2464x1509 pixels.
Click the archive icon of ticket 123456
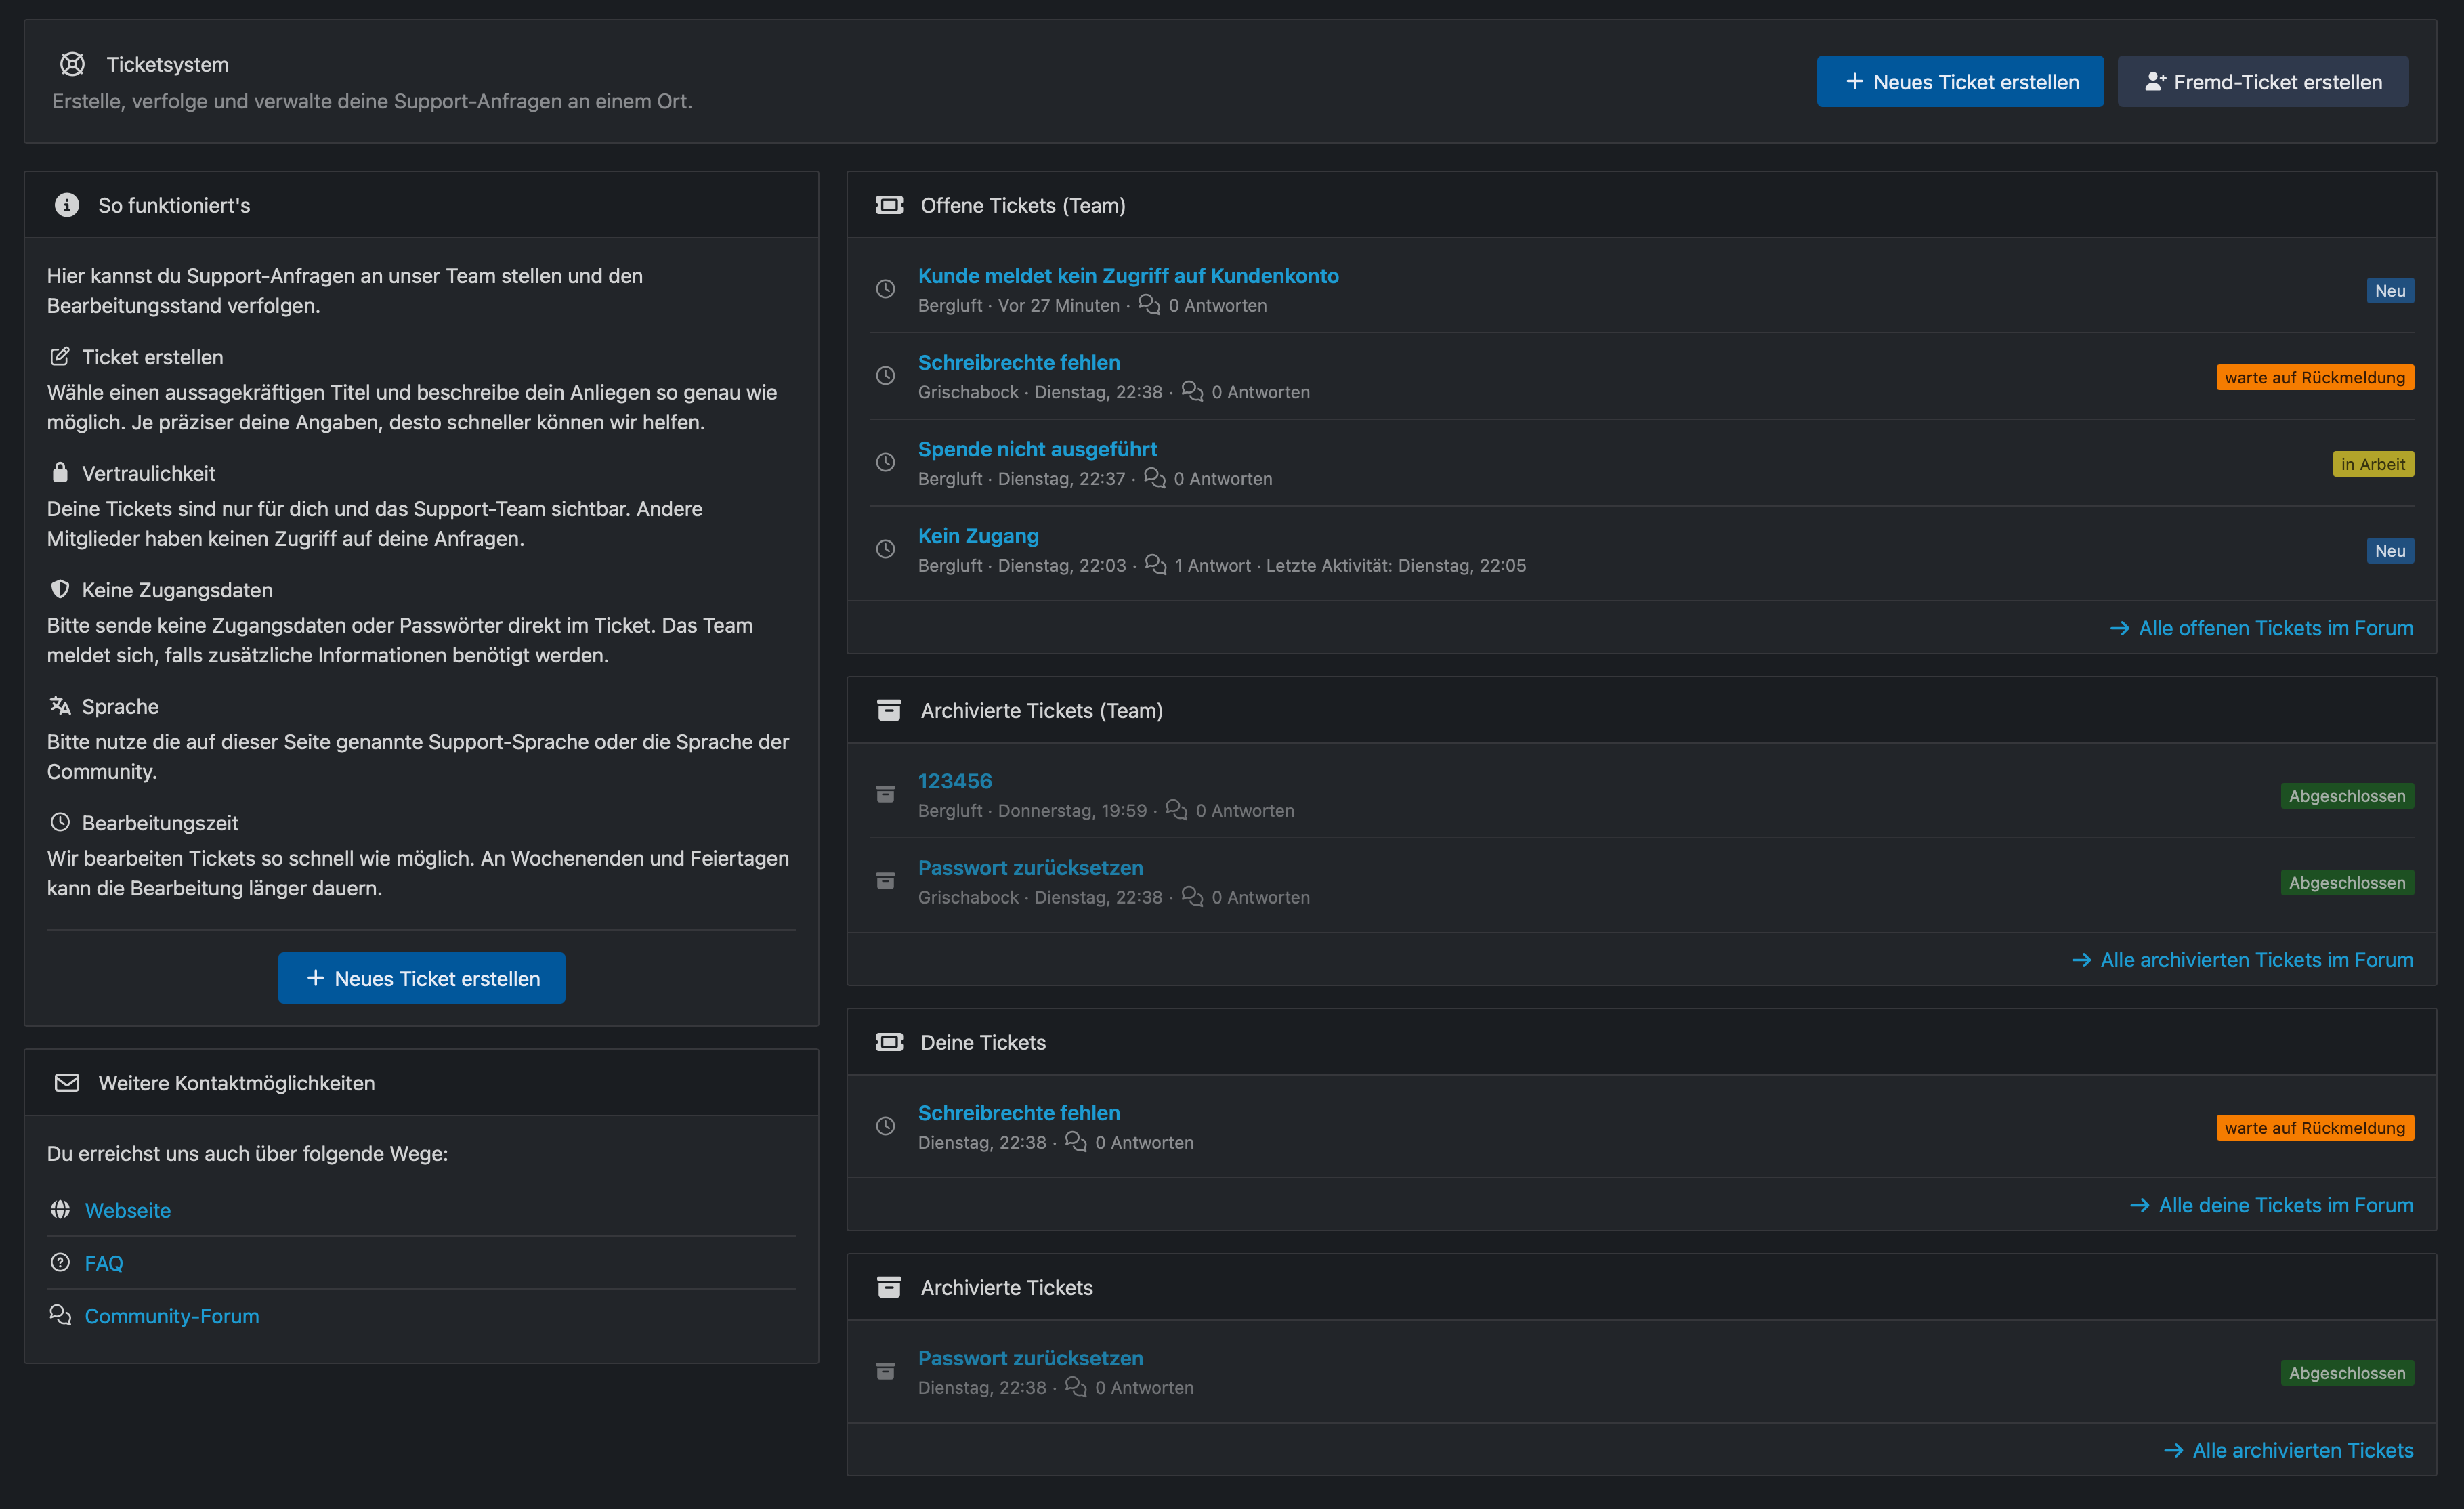point(885,794)
